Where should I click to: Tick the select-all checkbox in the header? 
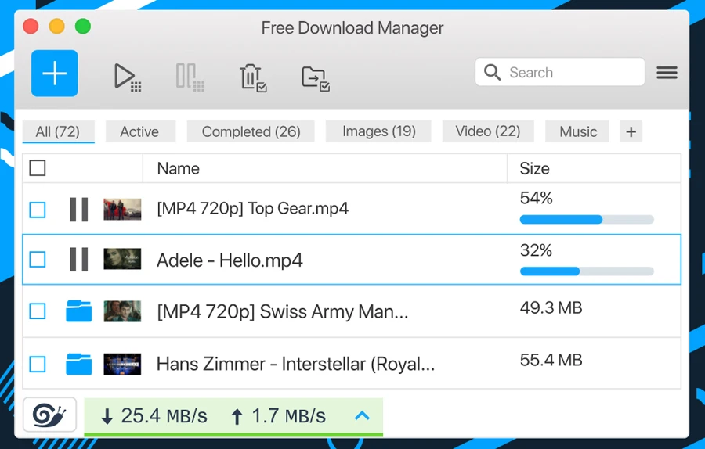38,168
